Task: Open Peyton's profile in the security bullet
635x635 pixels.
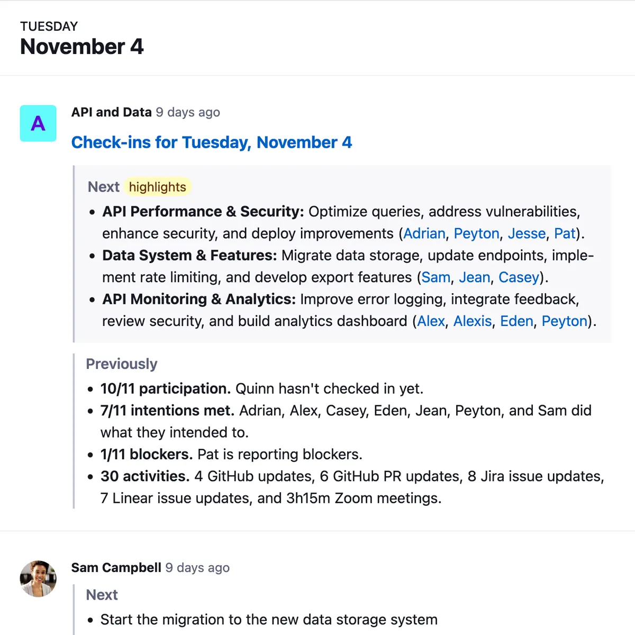Action: [x=476, y=233]
